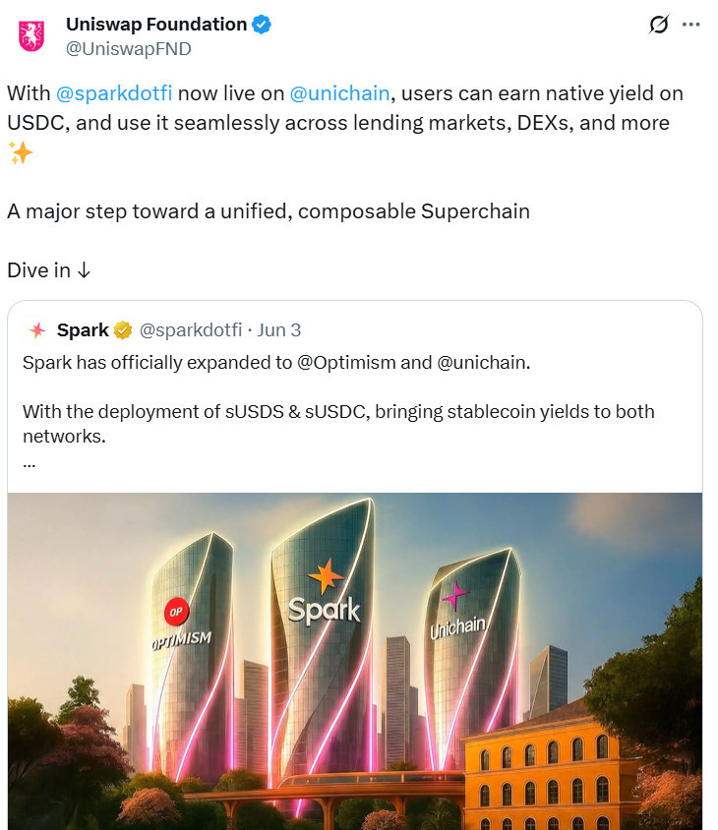This screenshot has height=830, width=718.
Task: Click the gold verified badge beside Spark
Action: (123, 330)
